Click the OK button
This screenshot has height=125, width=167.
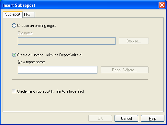100,119
